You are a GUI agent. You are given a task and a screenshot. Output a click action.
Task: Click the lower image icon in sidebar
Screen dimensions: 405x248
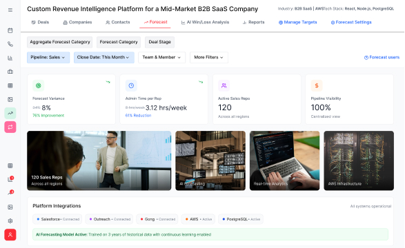point(10,207)
